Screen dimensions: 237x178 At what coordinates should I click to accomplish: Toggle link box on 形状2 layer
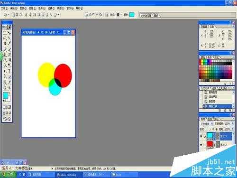[205, 145]
